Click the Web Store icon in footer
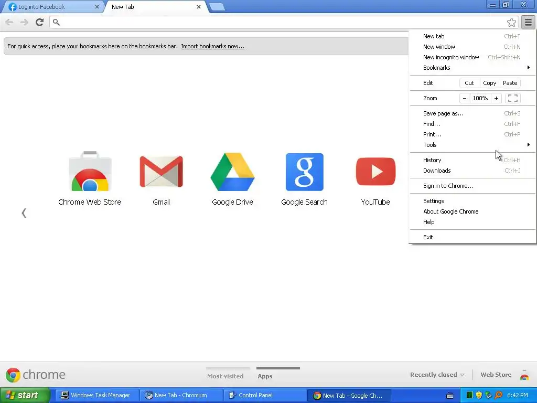This screenshot has width=537, height=403. (524, 375)
